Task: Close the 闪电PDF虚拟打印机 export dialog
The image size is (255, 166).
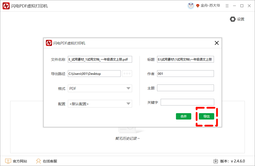Action: (x=216, y=43)
